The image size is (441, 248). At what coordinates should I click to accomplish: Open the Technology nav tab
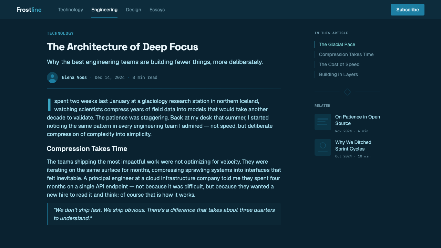70,10
